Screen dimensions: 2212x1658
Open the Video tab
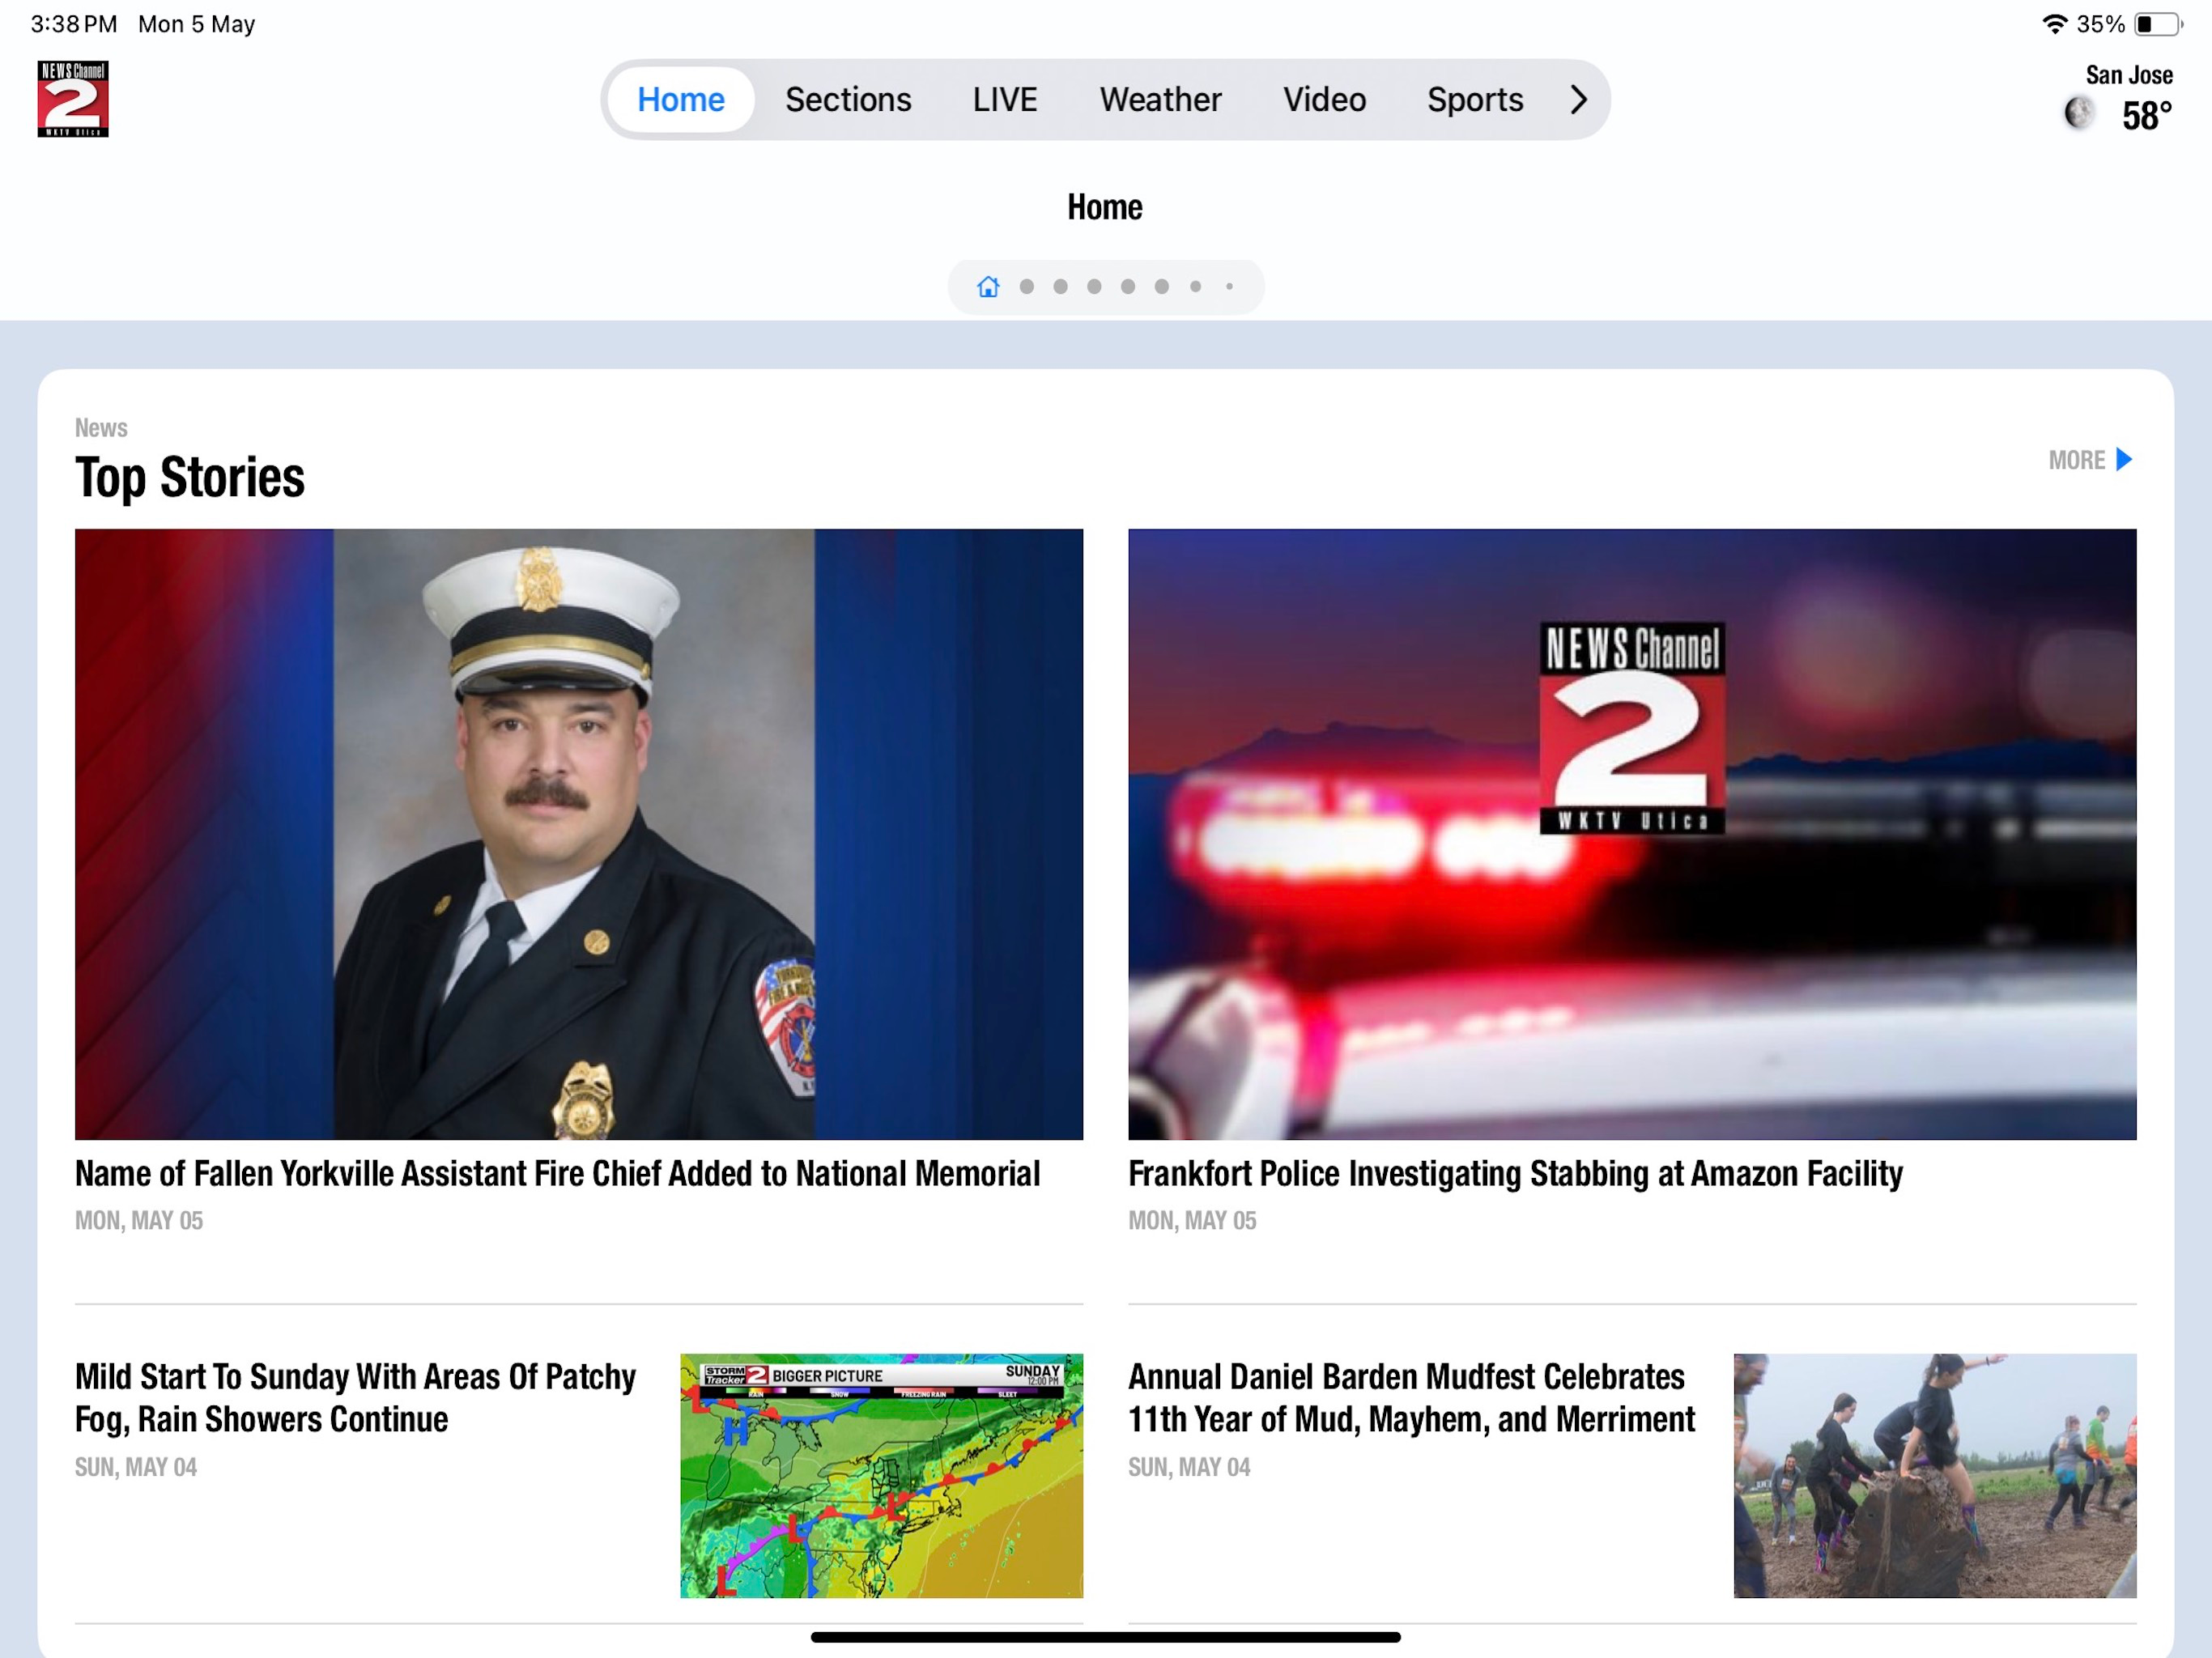(1324, 99)
